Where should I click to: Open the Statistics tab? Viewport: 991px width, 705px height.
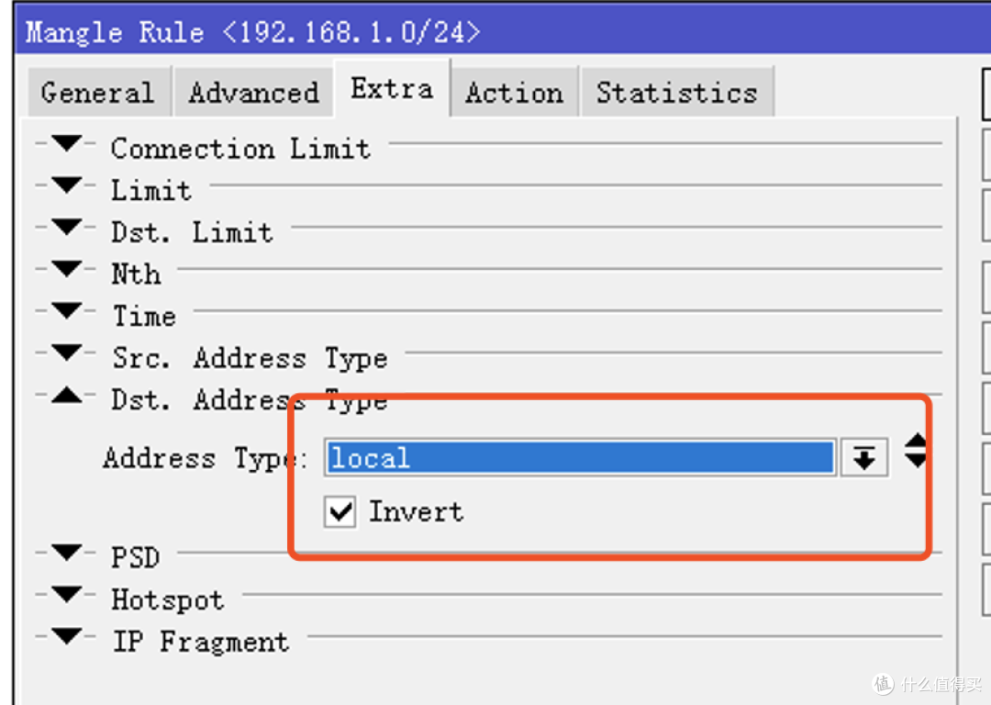click(676, 93)
